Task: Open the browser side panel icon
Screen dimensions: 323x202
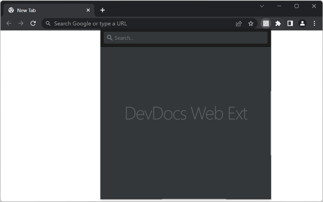Action: coord(290,23)
